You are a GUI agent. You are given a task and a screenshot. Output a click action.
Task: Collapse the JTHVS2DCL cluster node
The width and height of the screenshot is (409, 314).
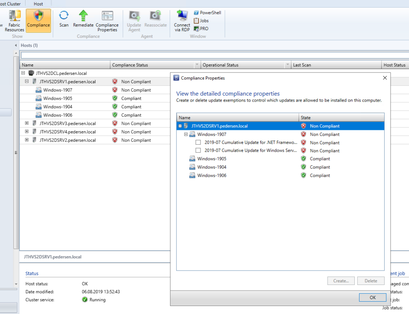tap(23, 73)
